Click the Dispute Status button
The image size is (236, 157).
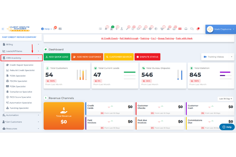point(147,57)
